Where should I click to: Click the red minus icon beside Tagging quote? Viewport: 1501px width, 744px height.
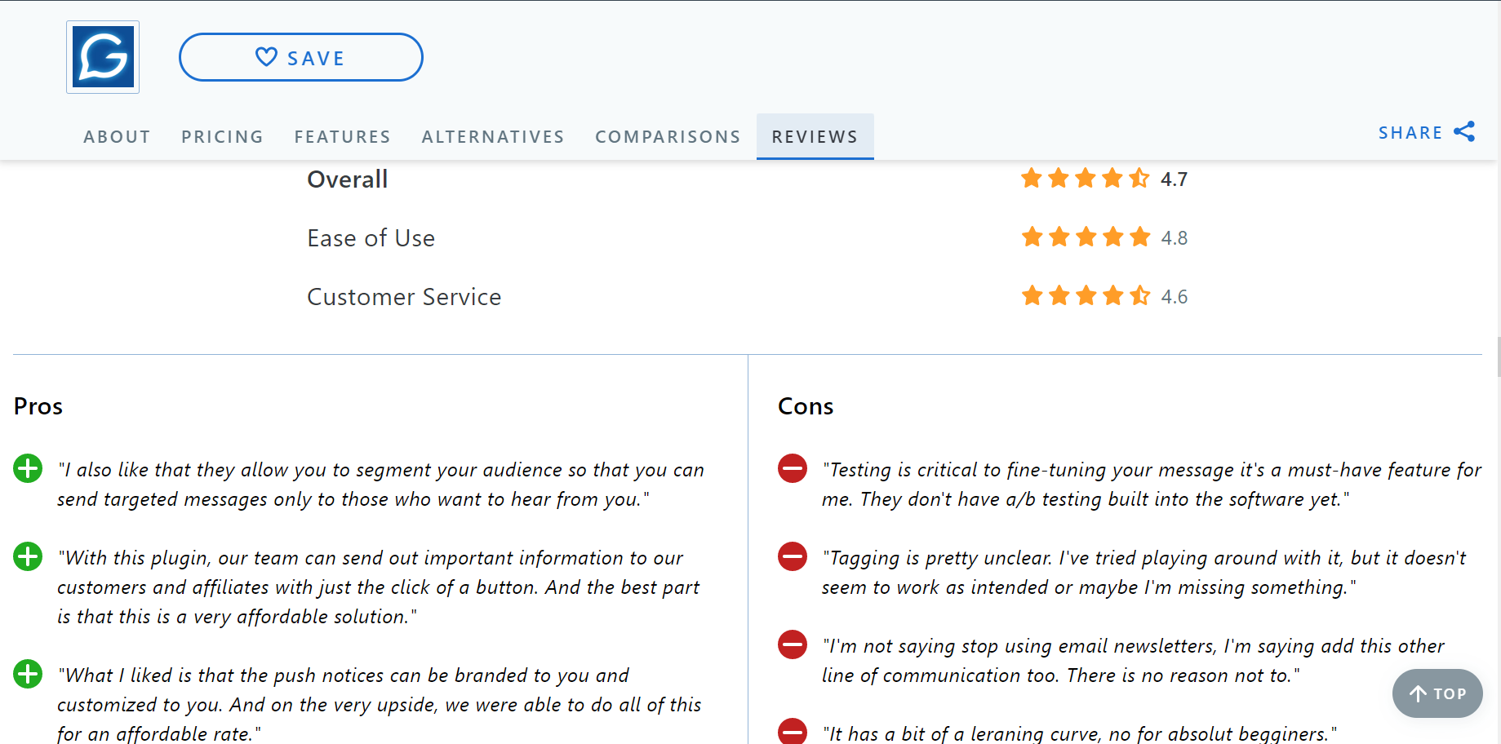792,556
